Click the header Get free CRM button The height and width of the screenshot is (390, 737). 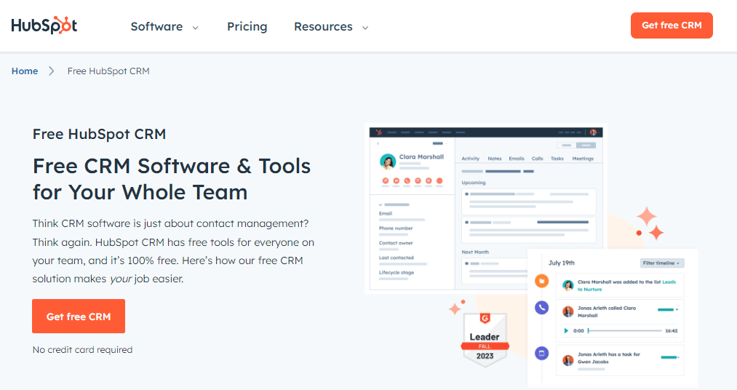point(672,25)
